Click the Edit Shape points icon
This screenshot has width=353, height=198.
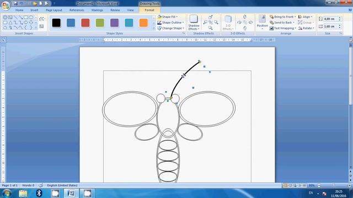[x=41, y=19]
